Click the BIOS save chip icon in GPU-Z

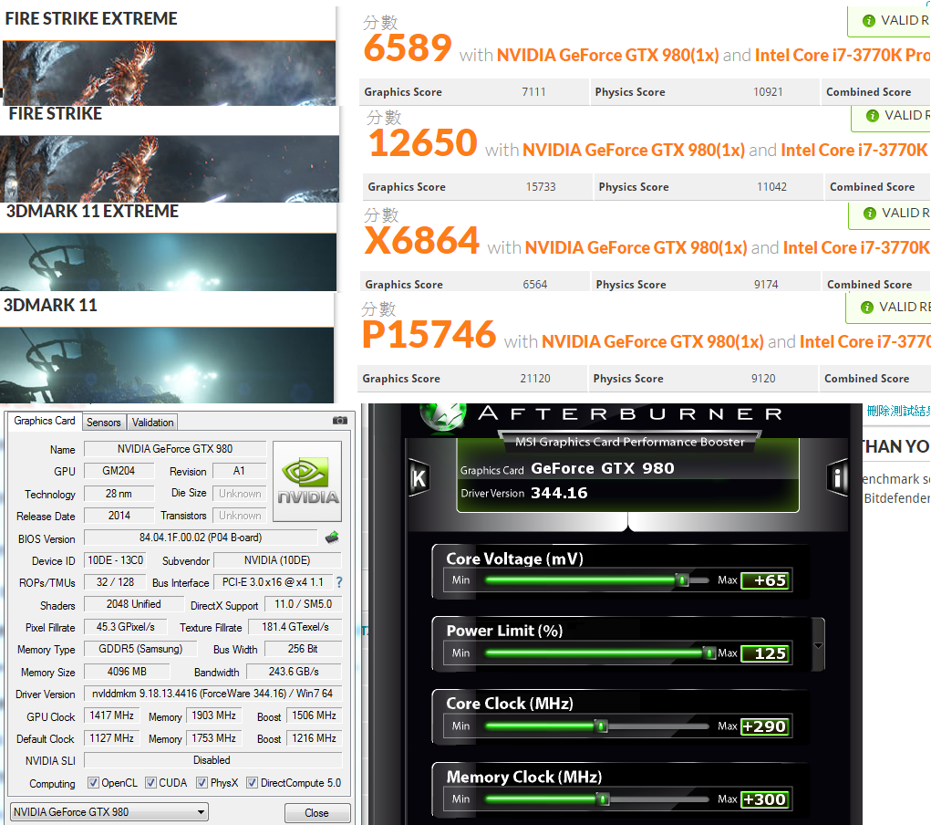pyautogui.click(x=332, y=538)
